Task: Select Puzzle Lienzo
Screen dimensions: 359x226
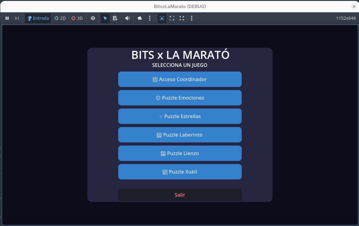Action: [180, 153]
